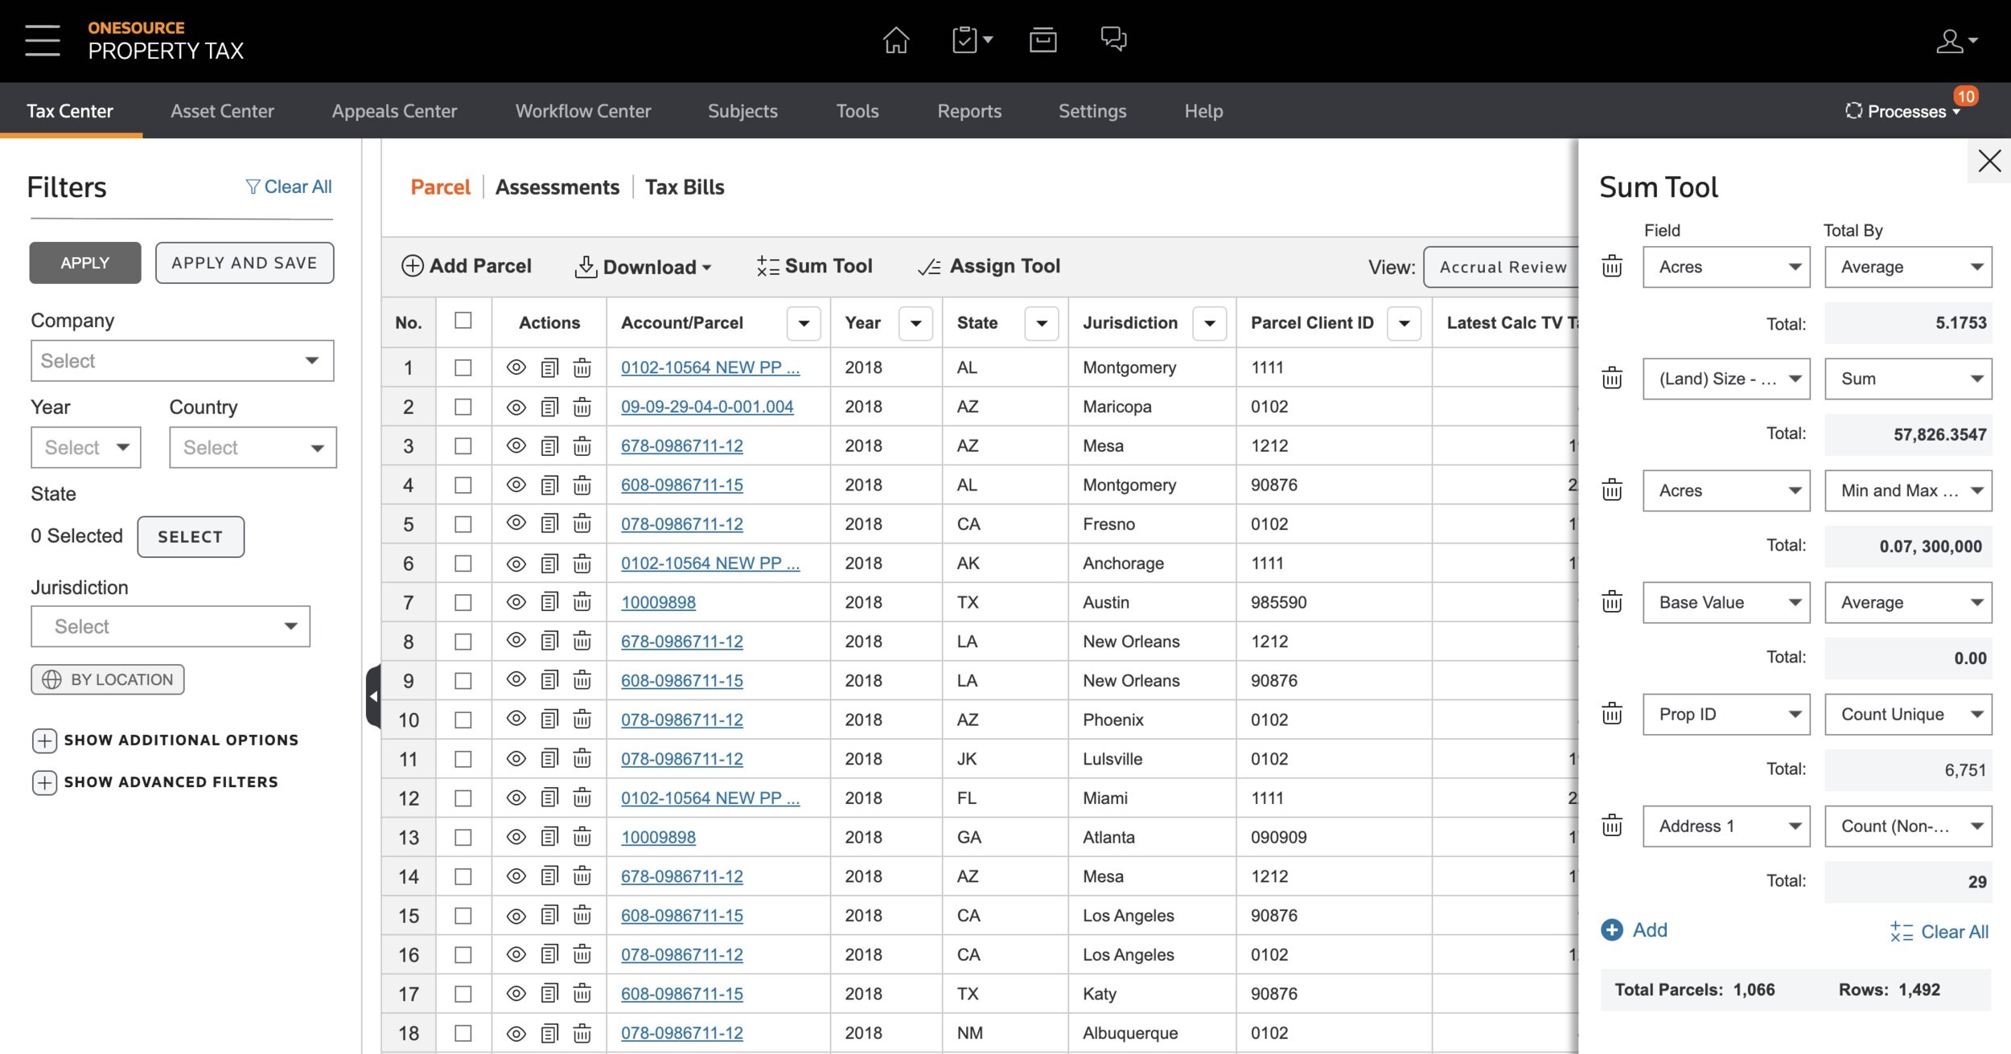Open the chat messages icon
The width and height of the screenshot is (2011, 1054).
click(1113, 39)
